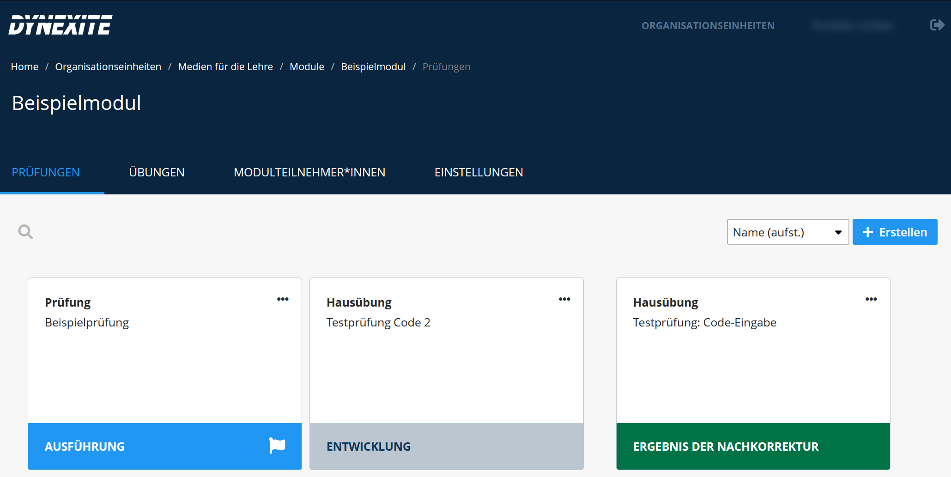This screenshot has height=477, width=951.
Task: Click the Prüfungen breadcrumb entry
Action: [x=446, y=67]
